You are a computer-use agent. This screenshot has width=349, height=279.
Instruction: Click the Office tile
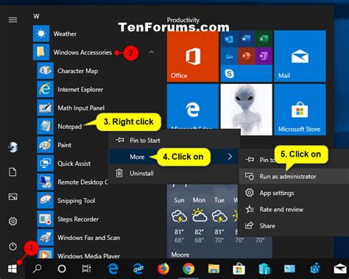(x=193, y=56)
